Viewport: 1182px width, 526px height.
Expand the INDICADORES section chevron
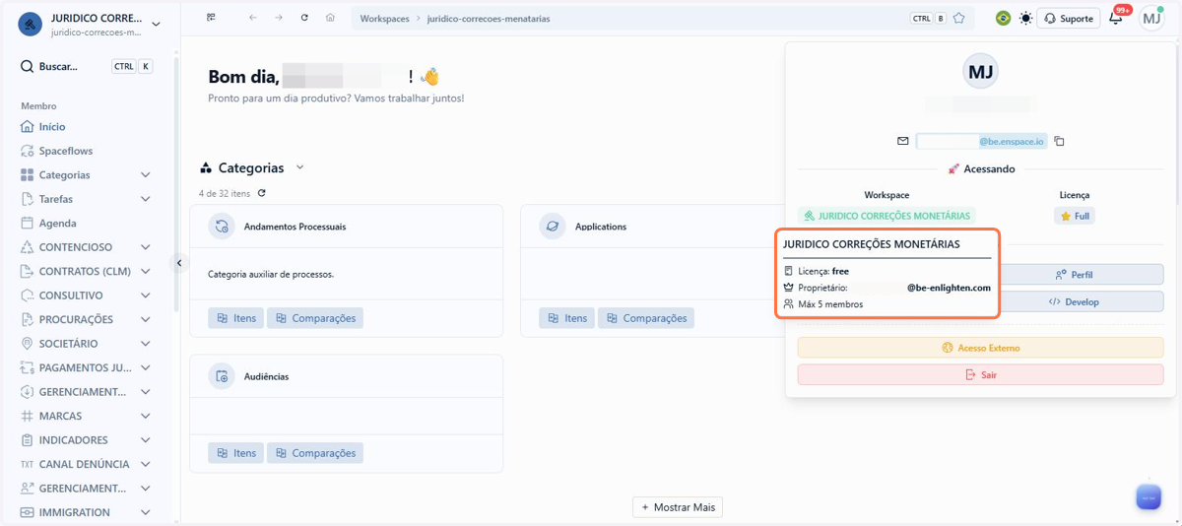[x=146, y=440]
